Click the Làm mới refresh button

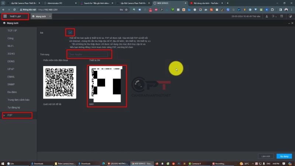tap(266, 156)
